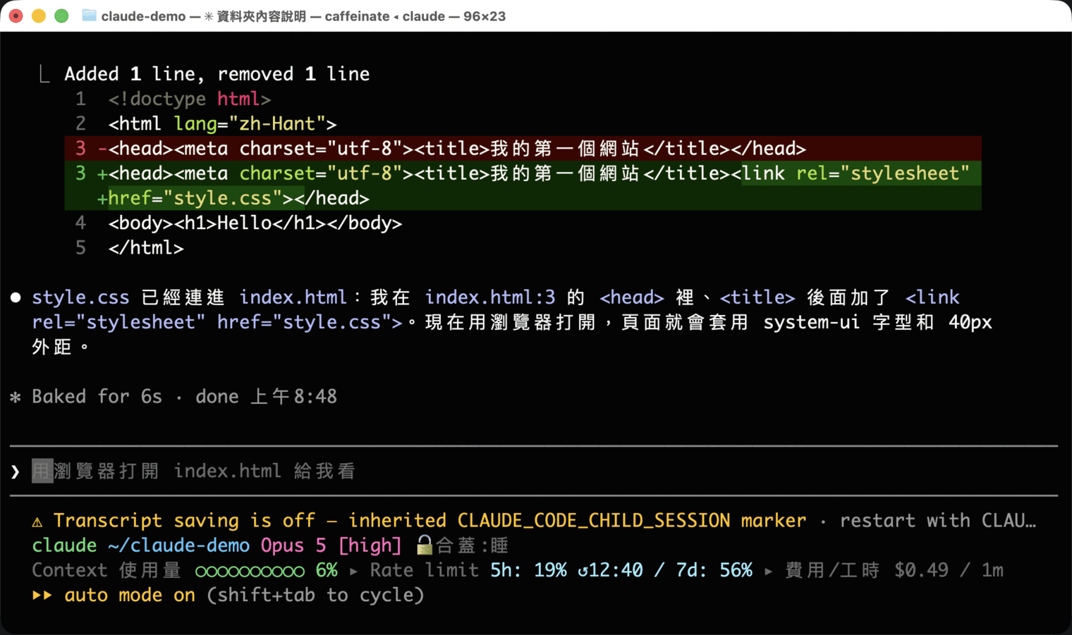Click the white bullet before style.css message

point(16,297)
